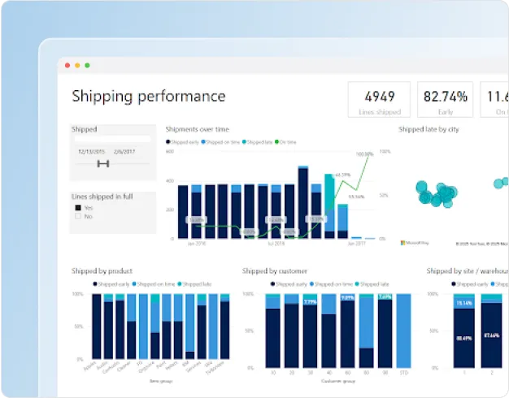Click the Cleaner bar in Shipped by product
Image resolution: width=509 pixels, height=398 pixels.
[132, 327]
